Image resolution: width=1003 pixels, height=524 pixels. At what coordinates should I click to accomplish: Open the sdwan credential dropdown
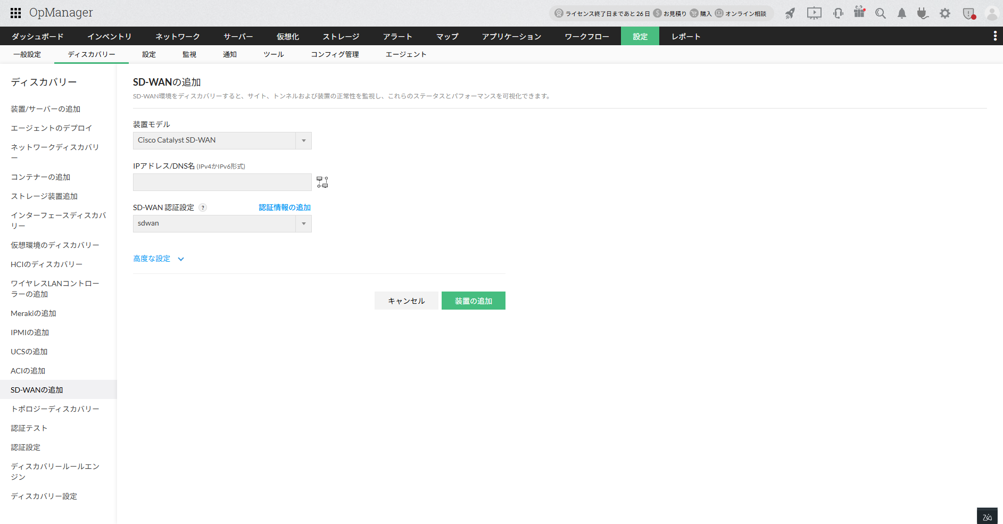point(222,223)
